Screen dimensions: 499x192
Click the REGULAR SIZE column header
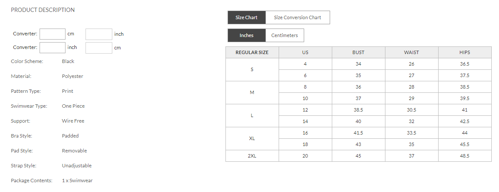point(252,52)
